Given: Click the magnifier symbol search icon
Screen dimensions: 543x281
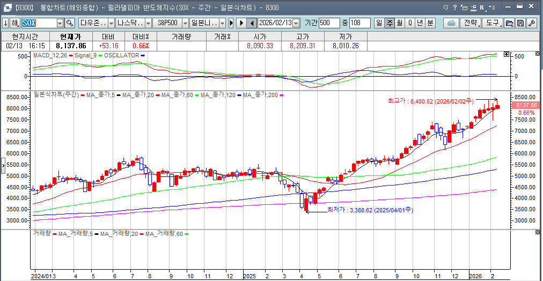Looking at the screenshot, I should pyautogui.click(x=69, y=23).
